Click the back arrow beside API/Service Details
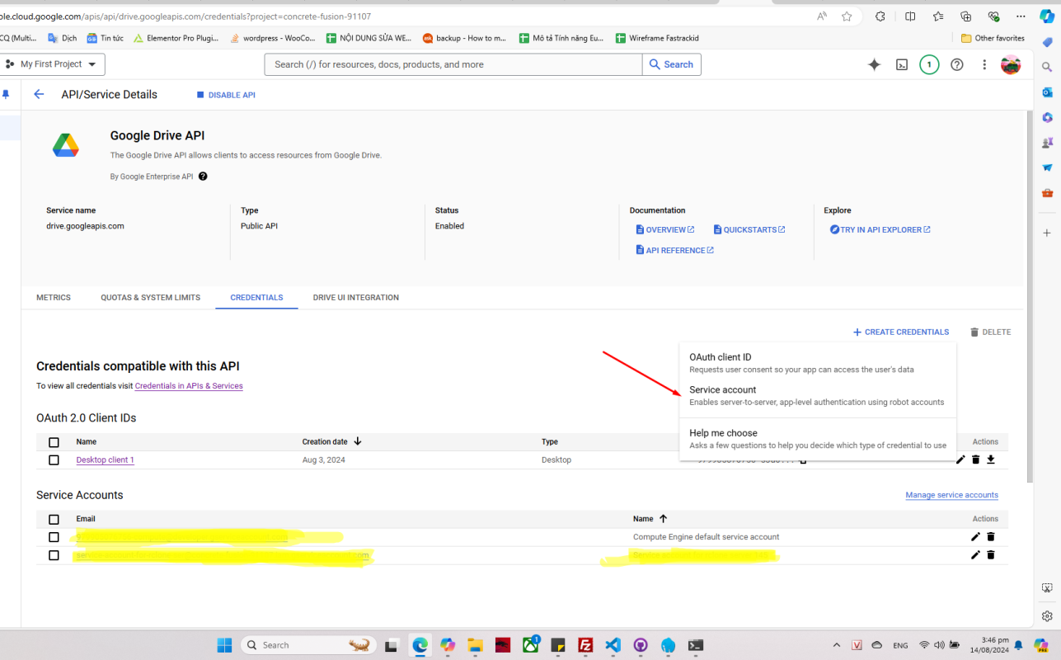Viewport: 1061px width, 660px height. tap(39, 94)
